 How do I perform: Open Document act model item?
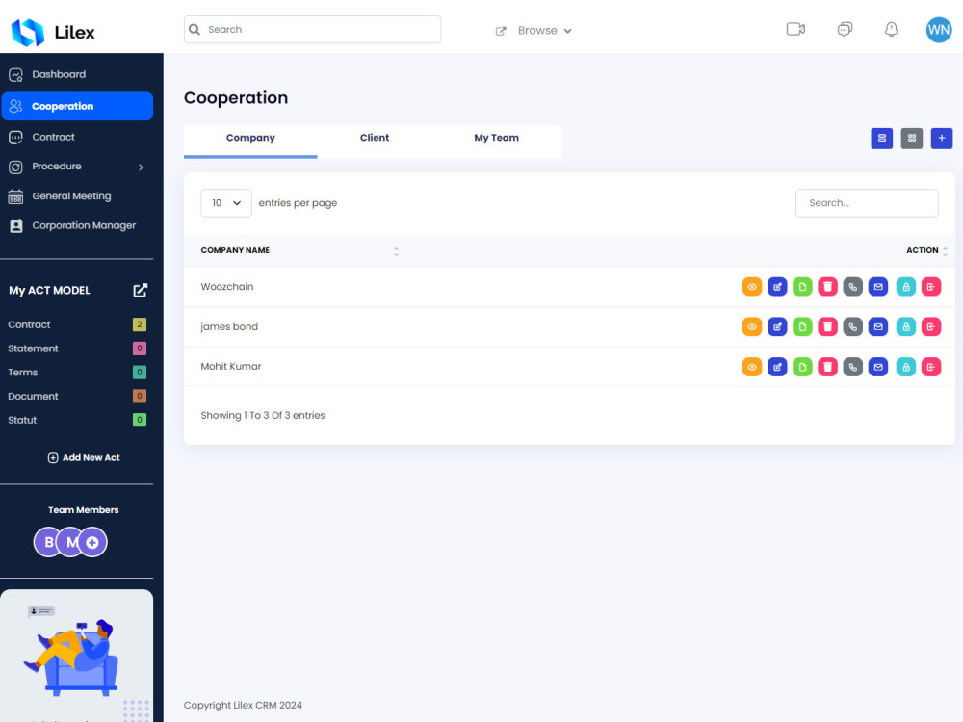pos(77,397)
